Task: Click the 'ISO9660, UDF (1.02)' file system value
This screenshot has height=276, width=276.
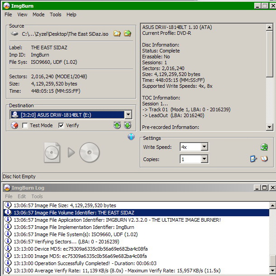Action: tap(54, 62)
